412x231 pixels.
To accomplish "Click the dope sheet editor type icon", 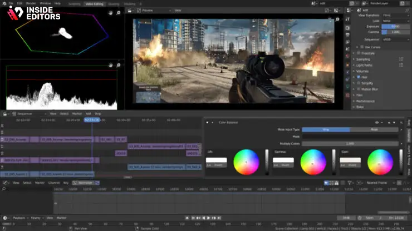I will tap(5, 183).
